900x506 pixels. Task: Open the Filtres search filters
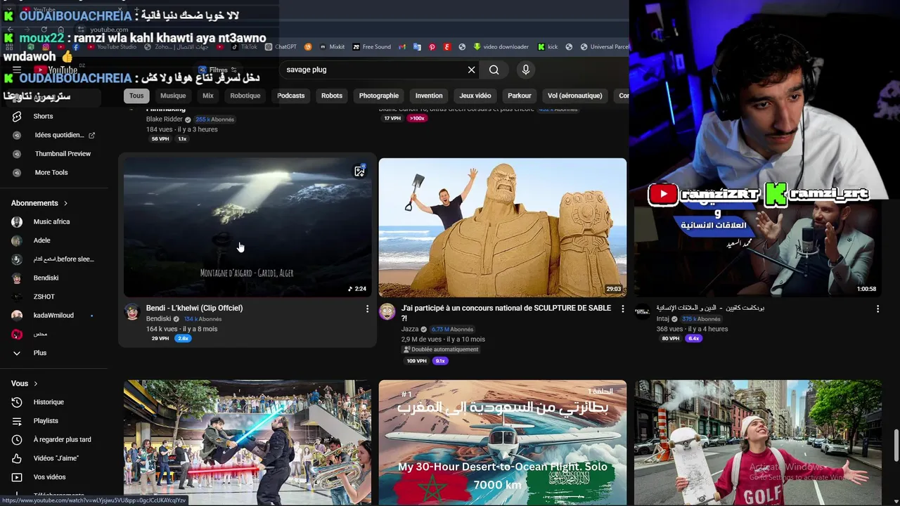218,70
